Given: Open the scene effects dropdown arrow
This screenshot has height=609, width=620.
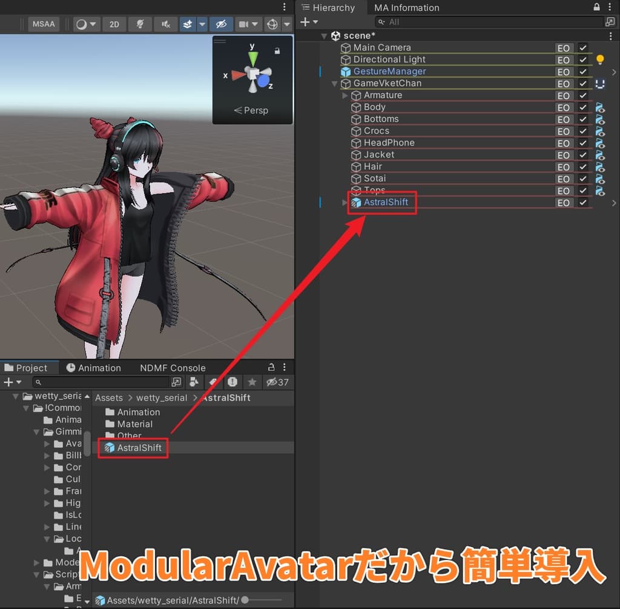Looking at the screenshot, I should click(x=202, y=24).
